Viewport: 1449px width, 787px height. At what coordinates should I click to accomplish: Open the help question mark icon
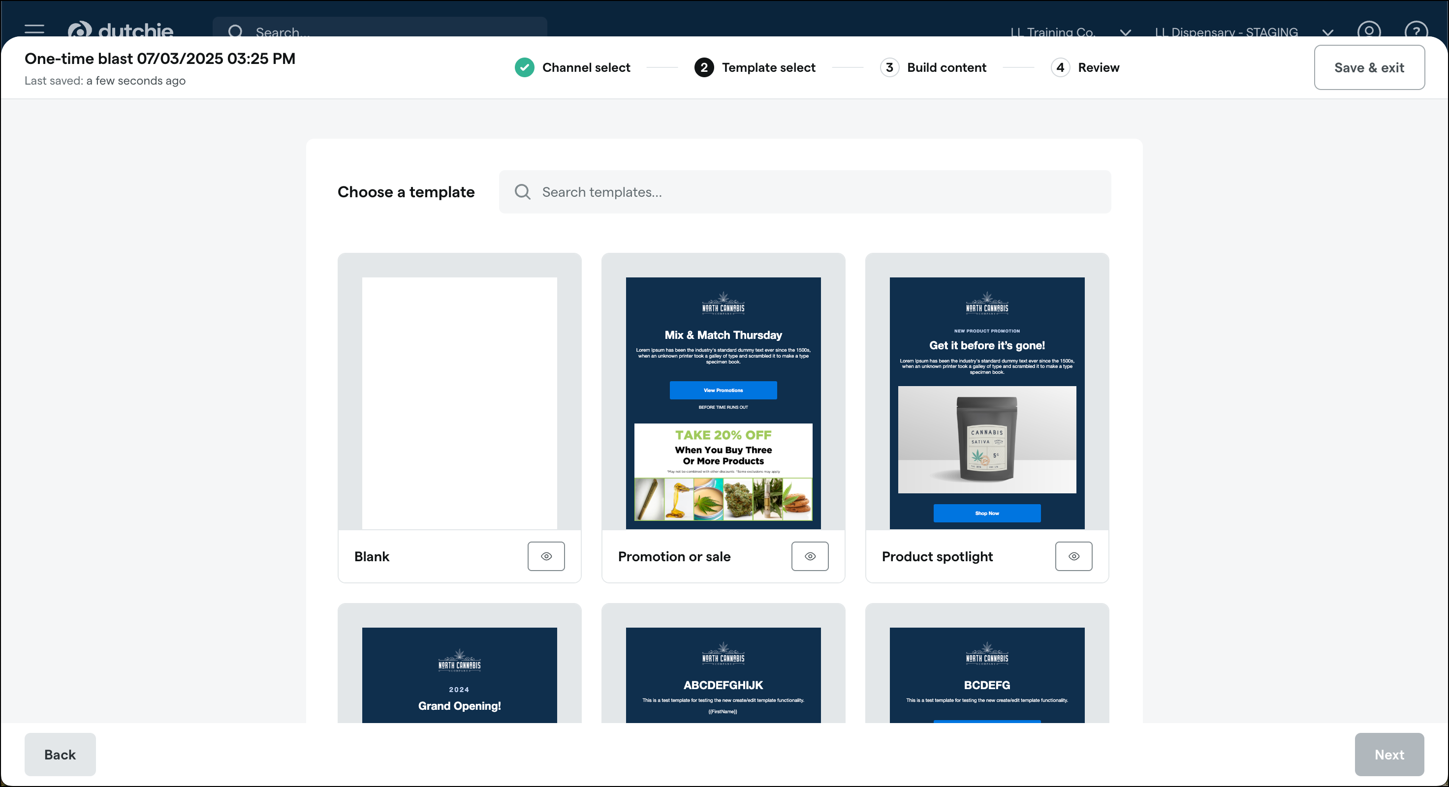pyautogui.click(x=1417, y=30)
